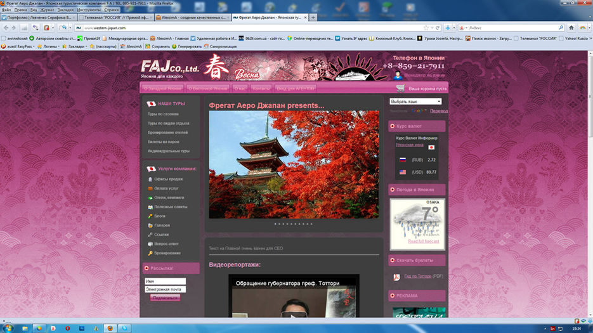Switch to the Портфолио Левченко tab

[38, 17]
